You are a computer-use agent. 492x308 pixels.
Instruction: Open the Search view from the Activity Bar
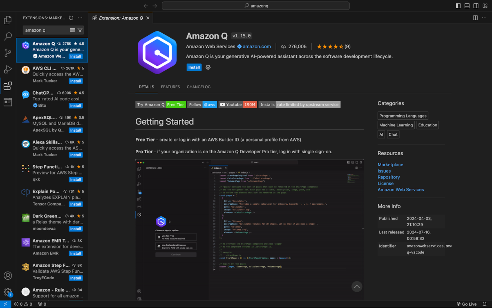(8, 36)
